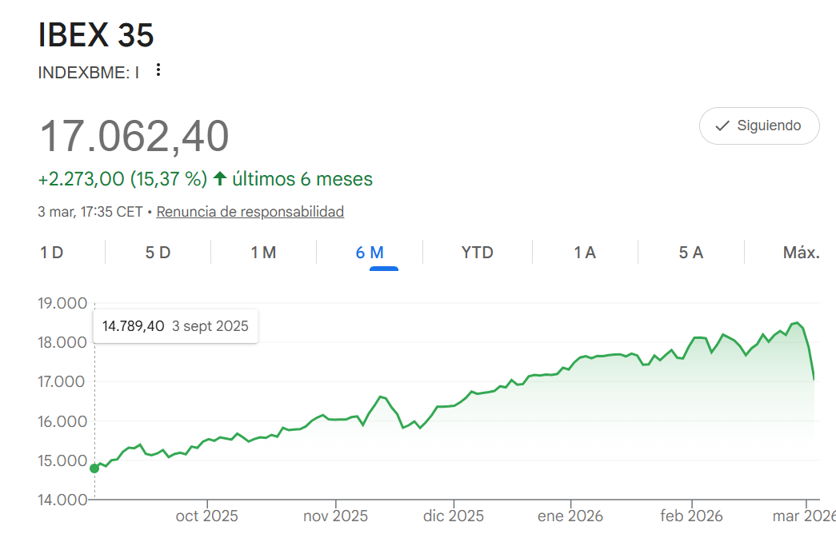This screenshot has width=836, height=546.
Task: Select the 5 A range tab
Action: coord(690,253)
